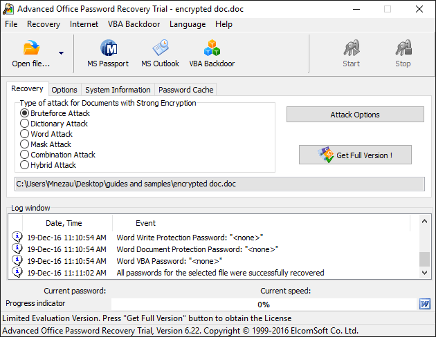Switch to System Information tab
The width and height of the screenshot is (436, 337).
pos(118,90)
